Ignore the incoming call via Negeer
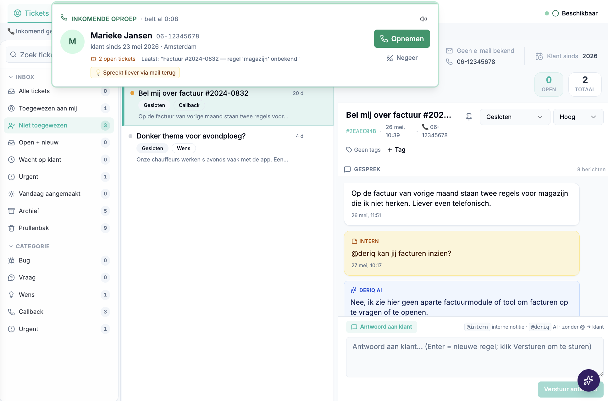608x401 pixels. (x=402, y=58)
